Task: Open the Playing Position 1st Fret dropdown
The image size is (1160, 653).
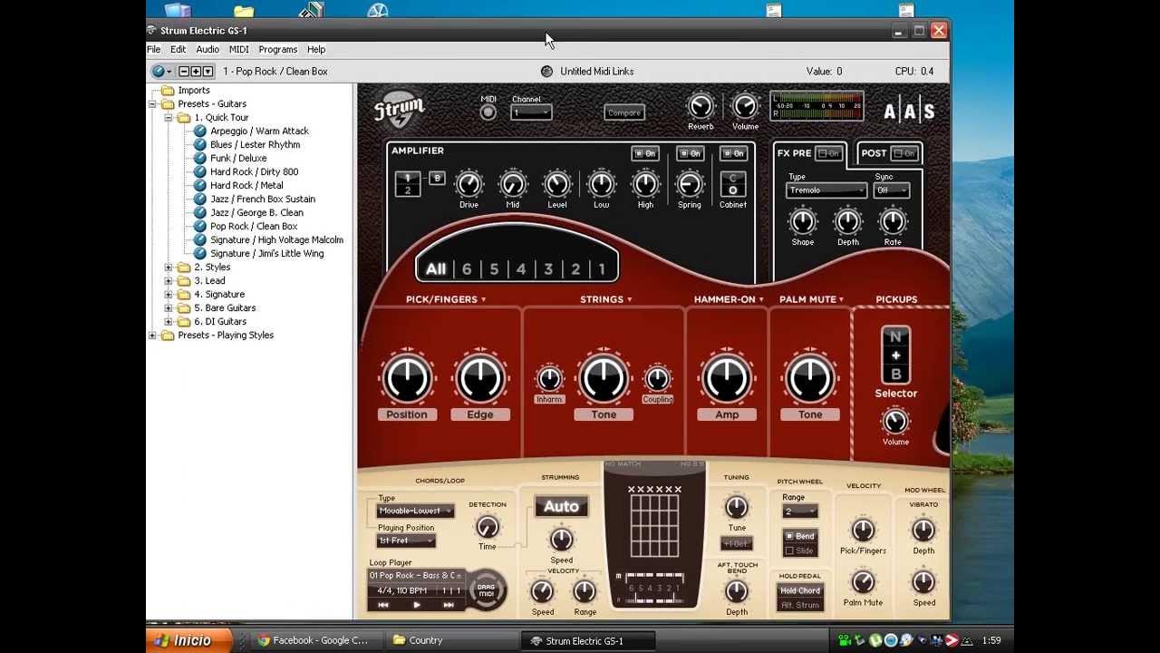Action: click(x=406, y=540)
